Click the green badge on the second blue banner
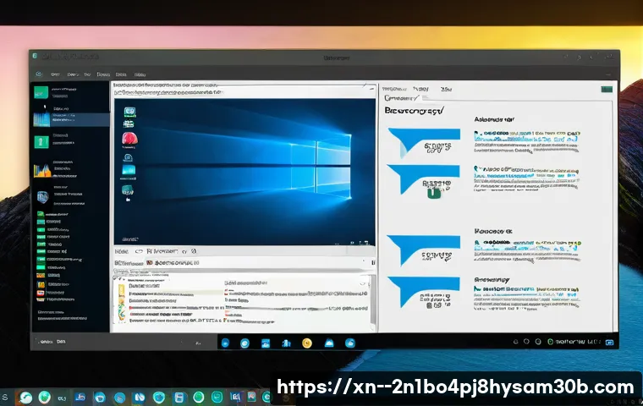 434,193
